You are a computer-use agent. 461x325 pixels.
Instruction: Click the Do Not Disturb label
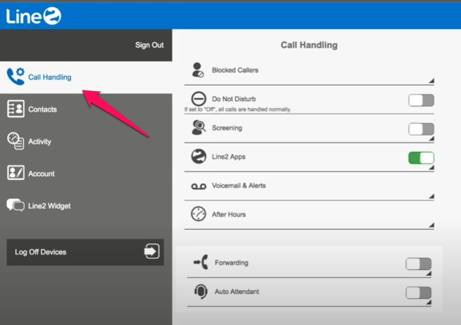pos(234,99)
